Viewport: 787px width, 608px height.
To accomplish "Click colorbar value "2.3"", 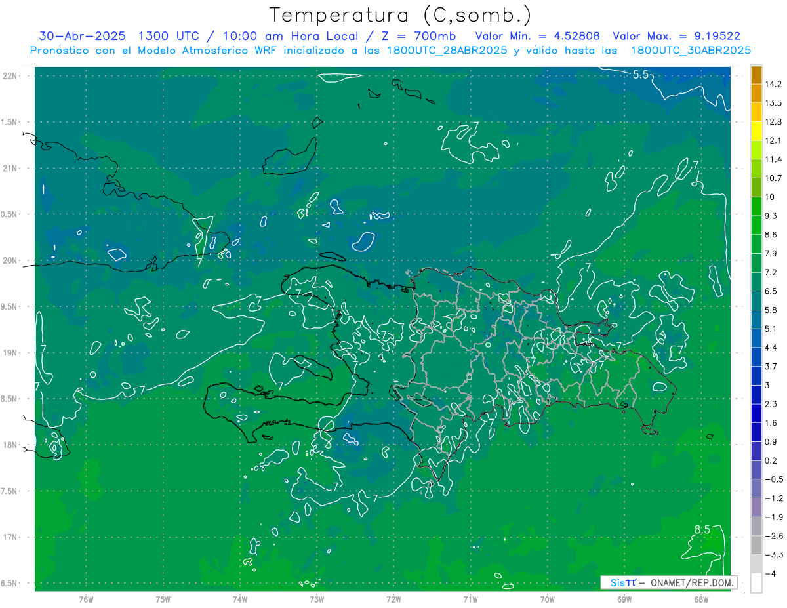I will (771, 404).
